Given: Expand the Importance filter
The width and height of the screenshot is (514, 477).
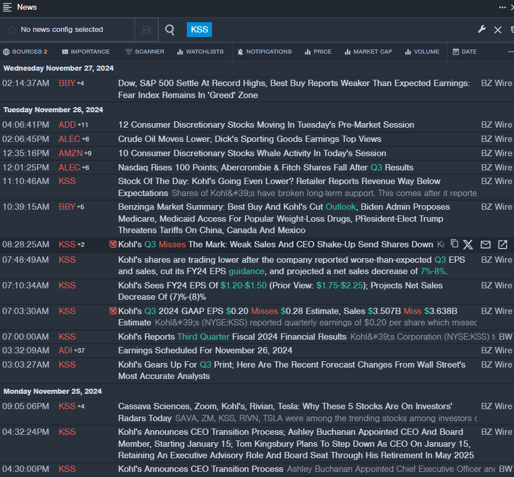Looking at the screenshot, I should pyautogui.click(x=85, y=52).
